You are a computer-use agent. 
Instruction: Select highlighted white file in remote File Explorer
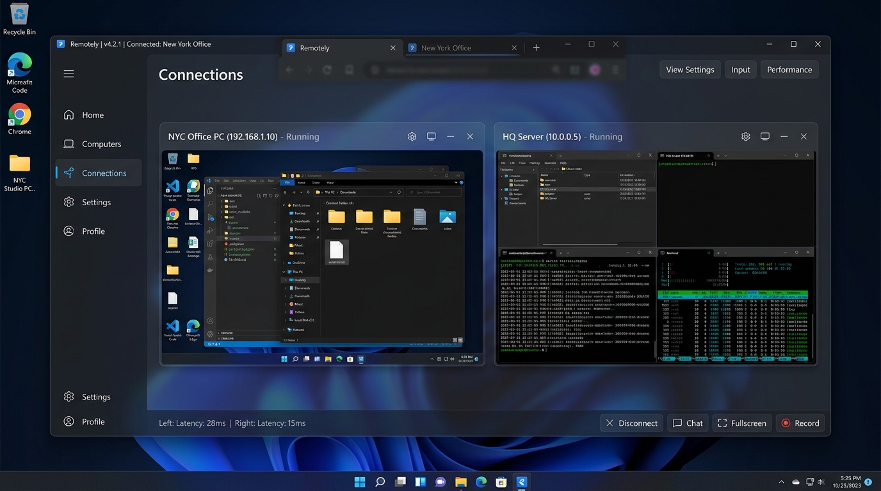point(337,252)
